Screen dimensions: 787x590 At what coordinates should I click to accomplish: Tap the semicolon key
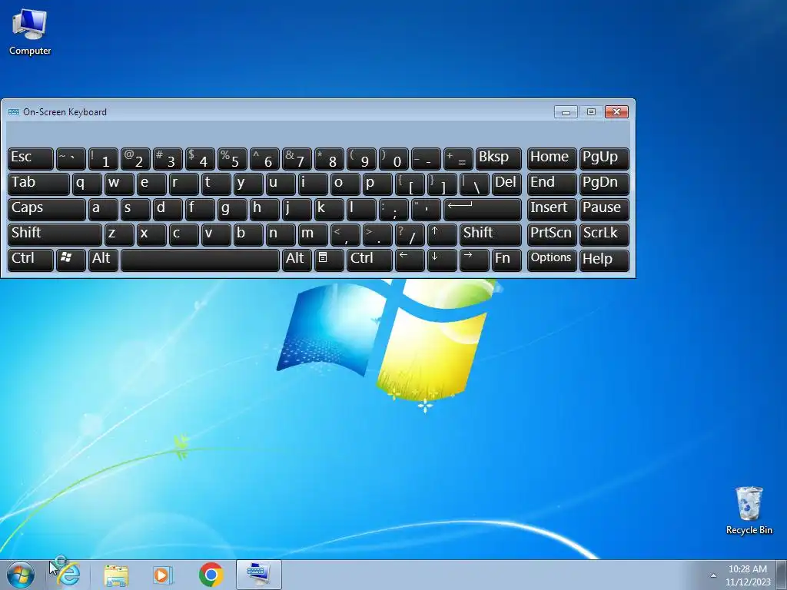(x=393, y=209)
